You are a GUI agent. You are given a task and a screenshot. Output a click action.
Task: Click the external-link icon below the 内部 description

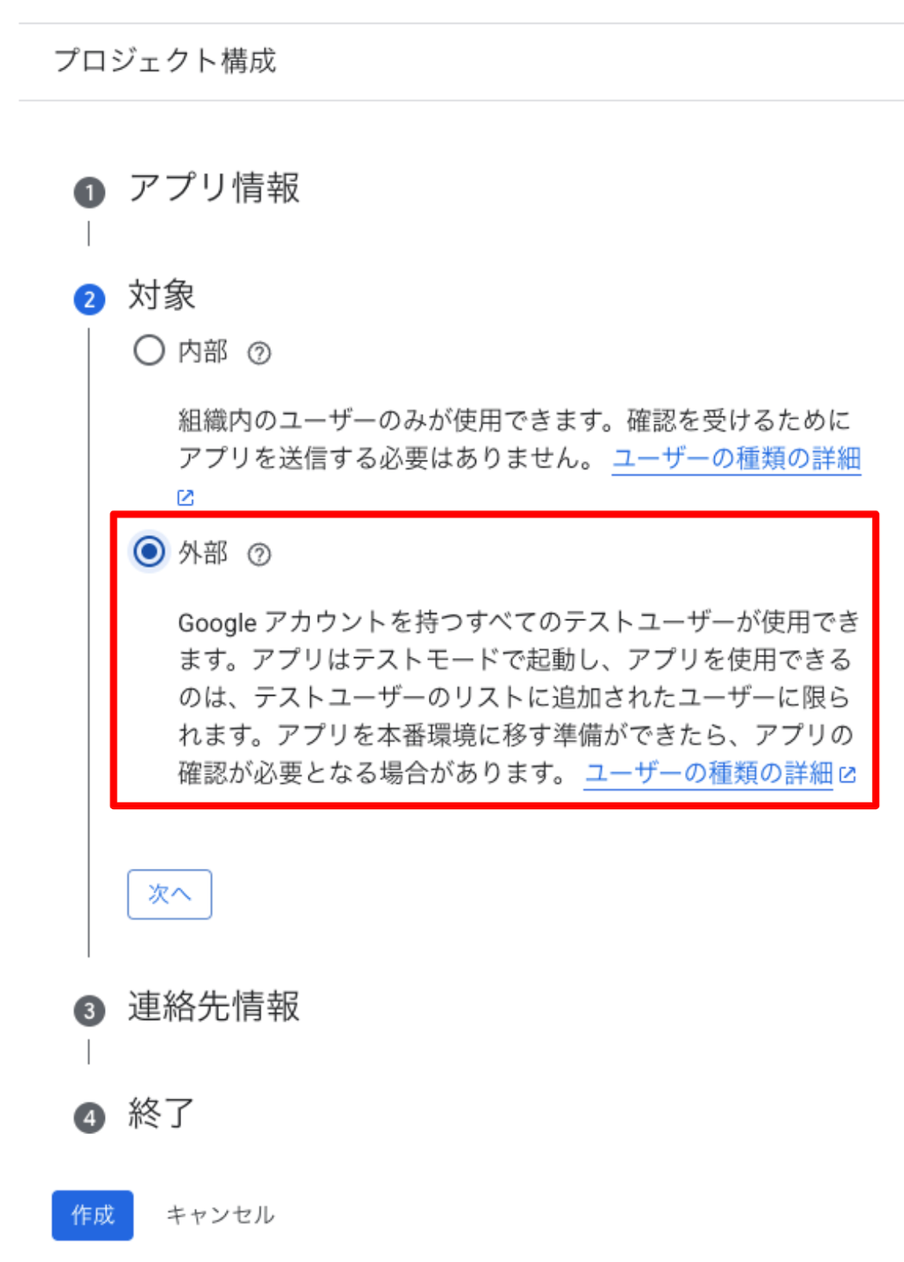185,497
